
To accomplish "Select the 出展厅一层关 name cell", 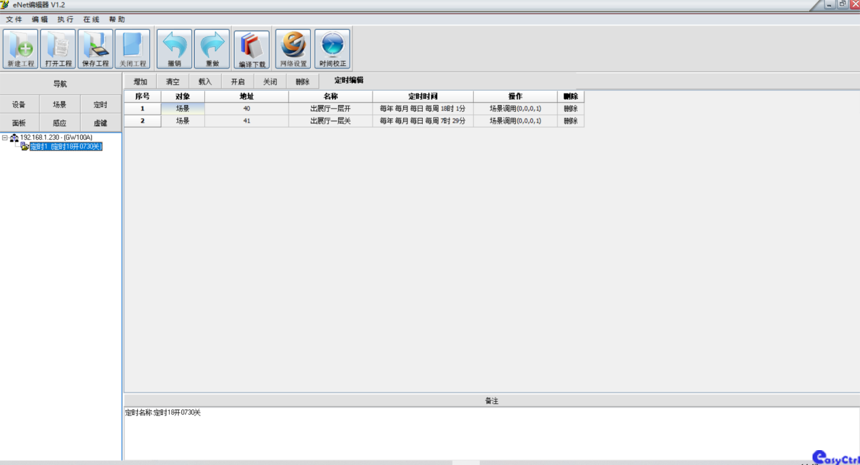I will 330,121.
